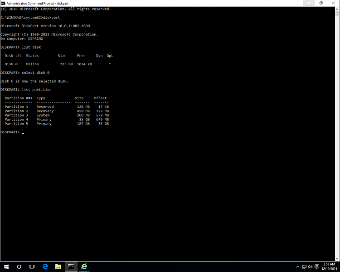Click the 'Partition 3' System row
This screenshot has width=340, height=272.
coord(57,115)
